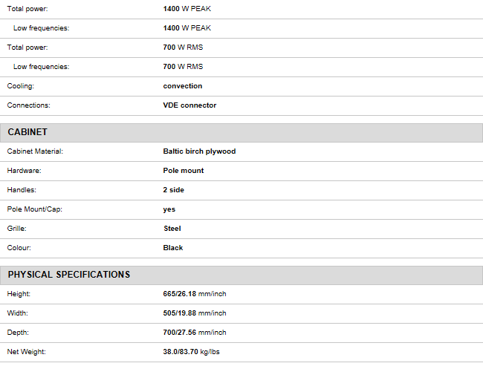
Task: Click the Hardware label
Action: [x=24, y=171]
